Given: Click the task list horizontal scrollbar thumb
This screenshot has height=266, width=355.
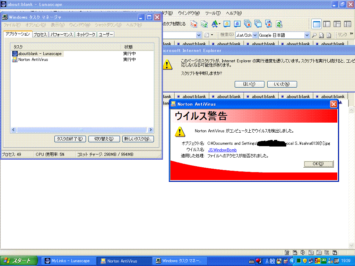Looking at the screenshot, I should (81, 130).
